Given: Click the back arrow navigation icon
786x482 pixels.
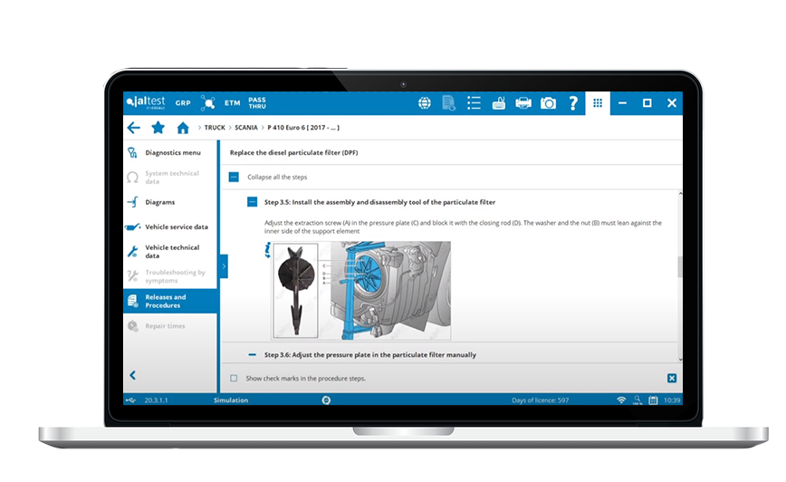Looking at the screenshot, I should tap(134, 128).
